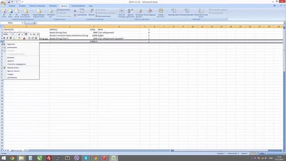This screenshot has width=286, height=161.
Task: Toggle the 'Фильтр' funnel button
Action: pos(91,13)
